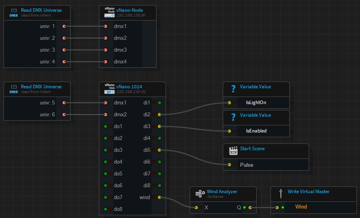Click the Q output port on Wind Analyzer
Viewport: 360px width, 218px height.
(250, 207)
